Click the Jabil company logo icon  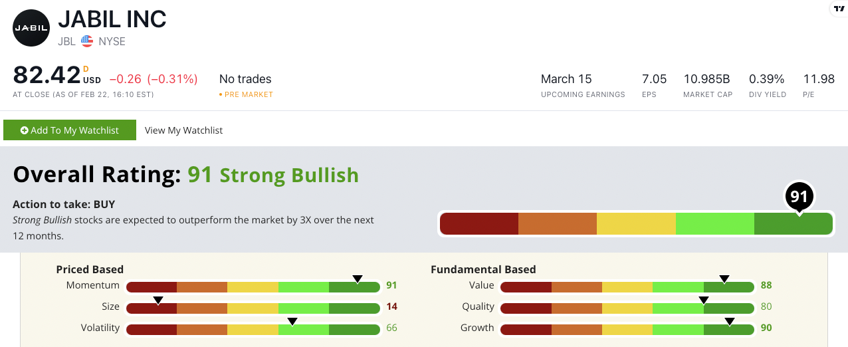(x=31, y=28)
